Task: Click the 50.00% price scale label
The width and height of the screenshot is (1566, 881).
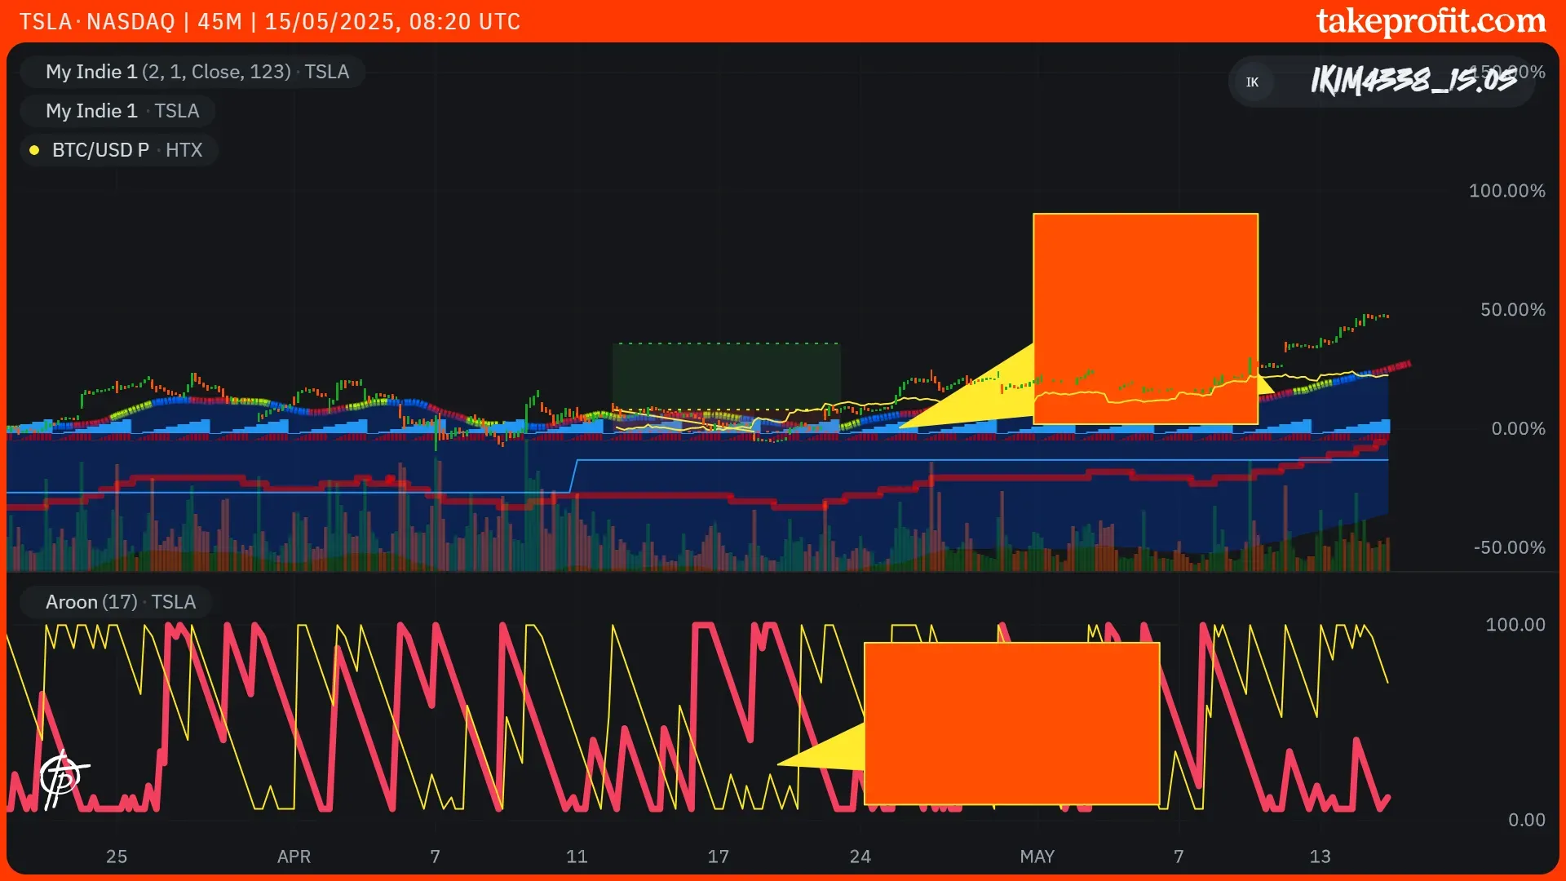Action: click(1512, 310)
